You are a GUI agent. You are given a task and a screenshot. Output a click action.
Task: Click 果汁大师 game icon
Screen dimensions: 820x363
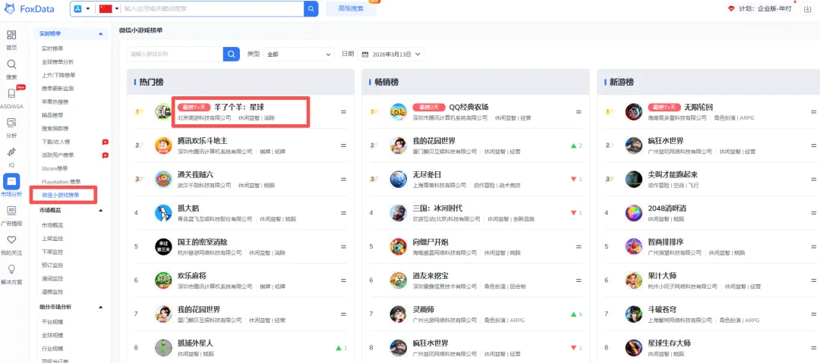633,280
